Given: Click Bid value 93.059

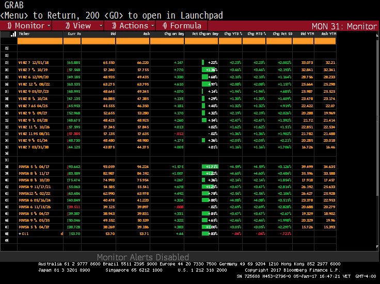Looking at the screenshot, I should [x=109, y=166].
